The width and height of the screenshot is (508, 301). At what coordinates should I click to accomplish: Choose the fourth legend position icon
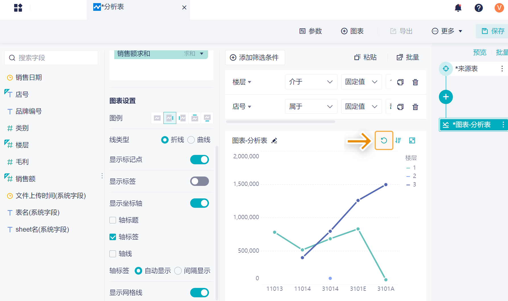tap(195, 118)
